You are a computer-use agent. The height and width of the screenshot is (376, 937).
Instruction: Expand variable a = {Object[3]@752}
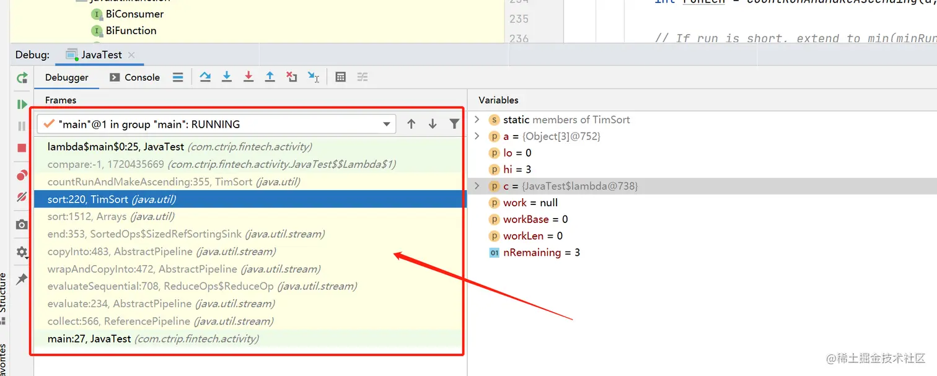click(477, 136)
